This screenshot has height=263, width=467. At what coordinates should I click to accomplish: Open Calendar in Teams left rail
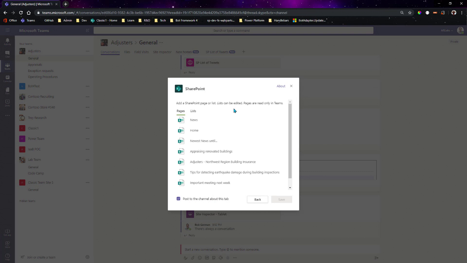[x=7, y=79]
